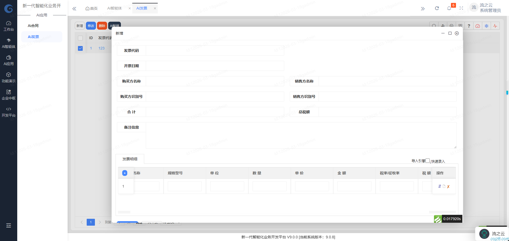Click the row sort arrows icon
This screenshot has width=509, height=241.
click(x=440, y=186)
